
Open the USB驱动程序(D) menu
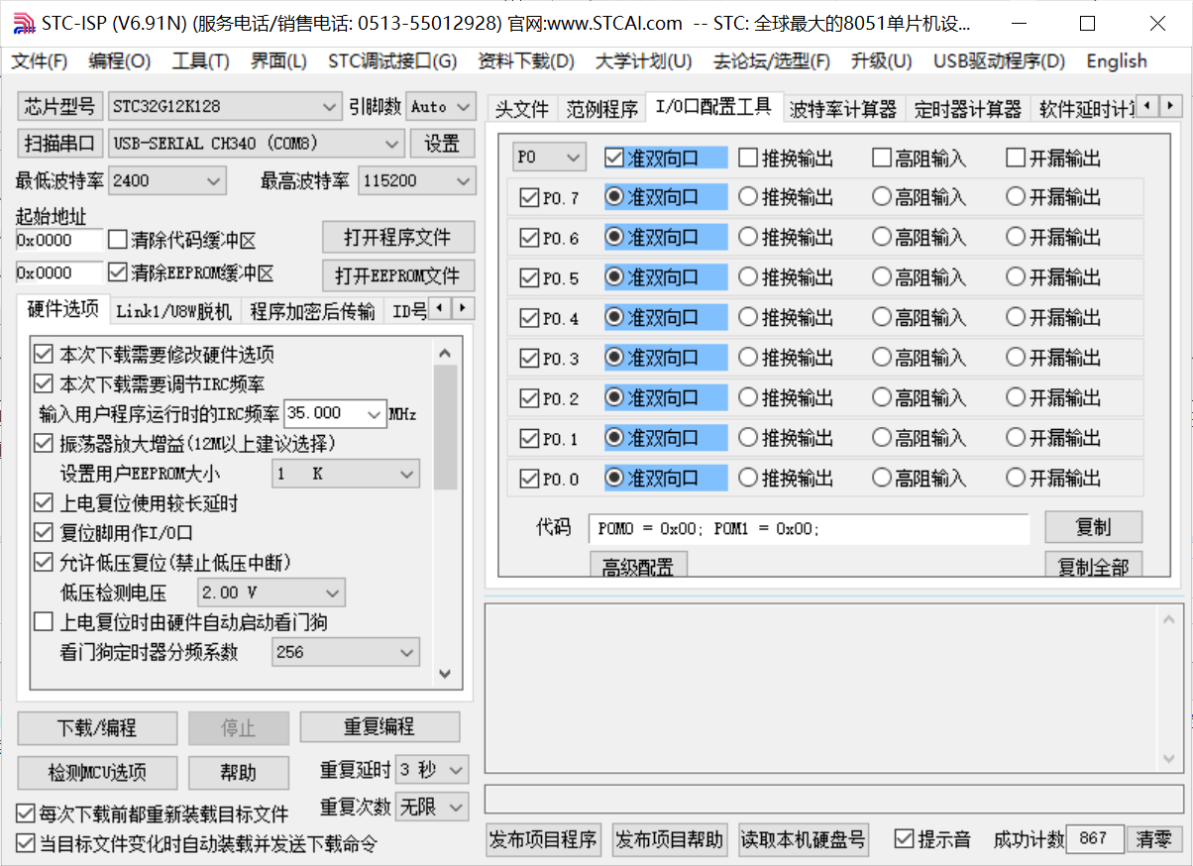point(999,61)
